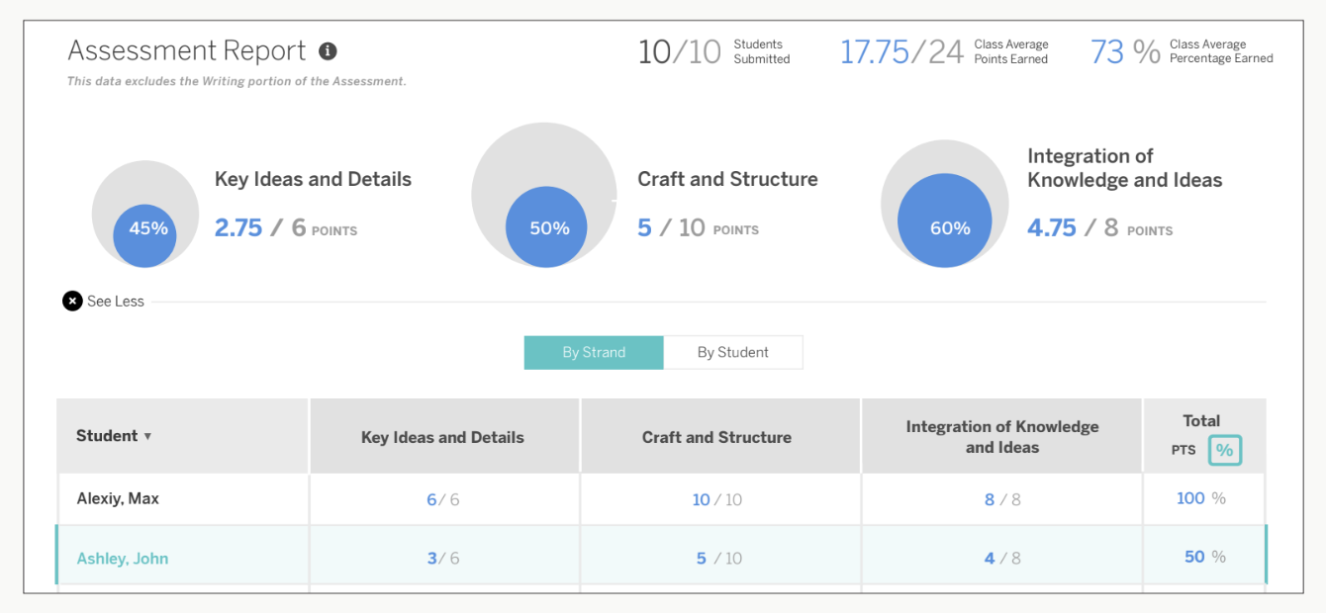
Task: Switch to the By Student view
Action: tap(732, 352)
